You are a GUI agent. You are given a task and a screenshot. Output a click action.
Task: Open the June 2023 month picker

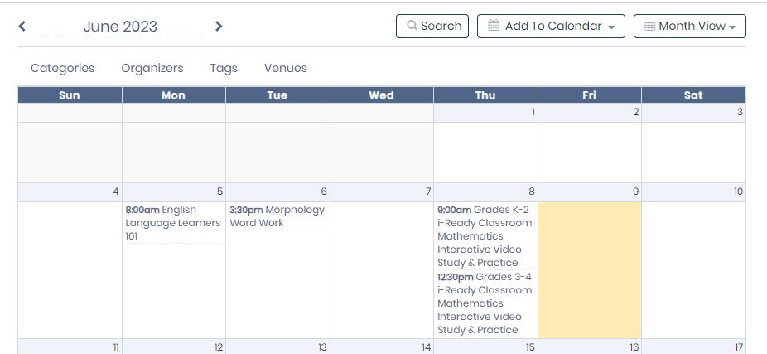[x=120, y=27]
